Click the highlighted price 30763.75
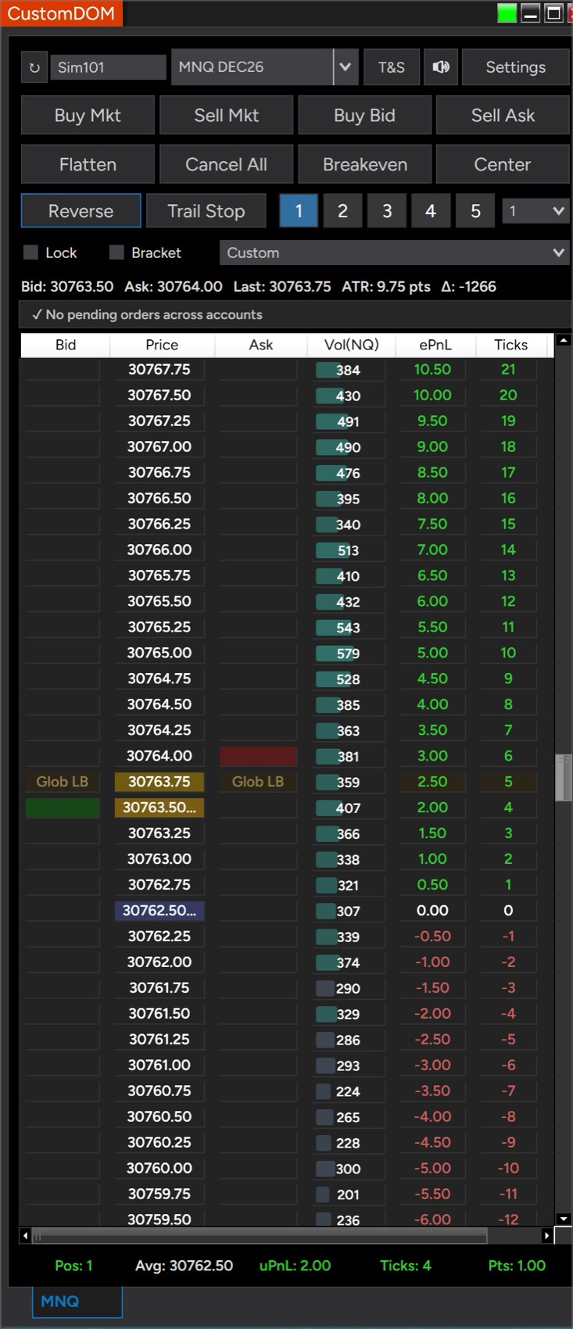 pyautogui.click(x=159, y=782)
